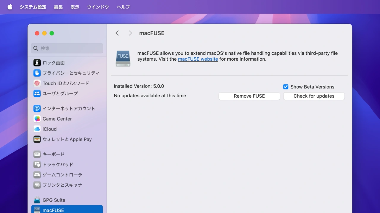Go forward using the right chevron
Viewport: 380px width, 213px height.
pos(130,33)
